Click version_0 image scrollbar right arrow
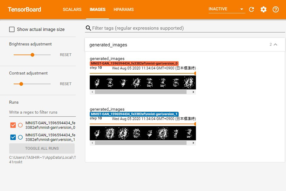The image size is (286, 191). click(193, 92)
